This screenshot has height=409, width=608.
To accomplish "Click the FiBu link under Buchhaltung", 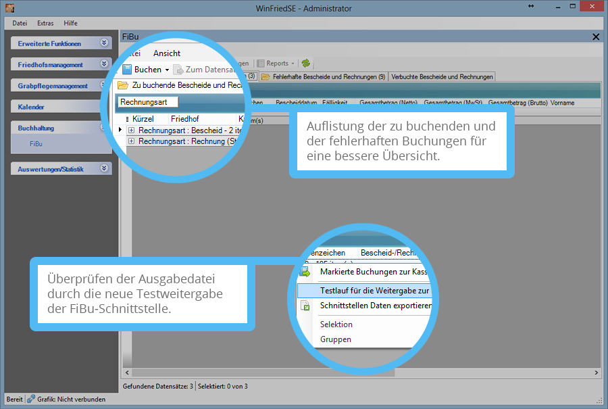I will tap(36, 143).
